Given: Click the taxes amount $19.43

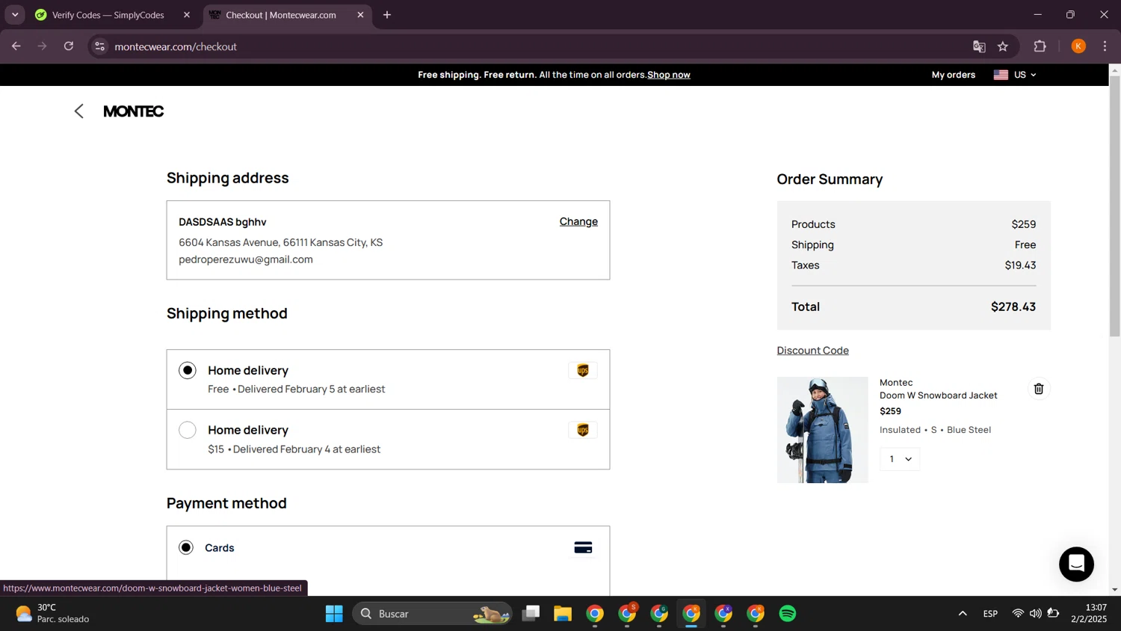Looking at the screenshot, I should tap(1020, 265).
